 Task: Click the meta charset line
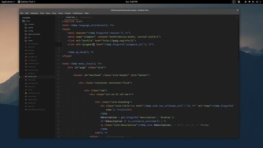tap(99, 33)
